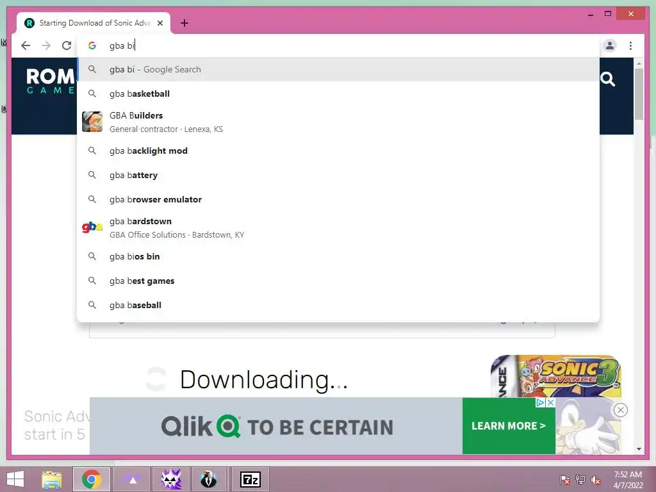Choose the 'gba bios bin' suggestion
Screen dimensions: 656x492
tap(338, 256)
